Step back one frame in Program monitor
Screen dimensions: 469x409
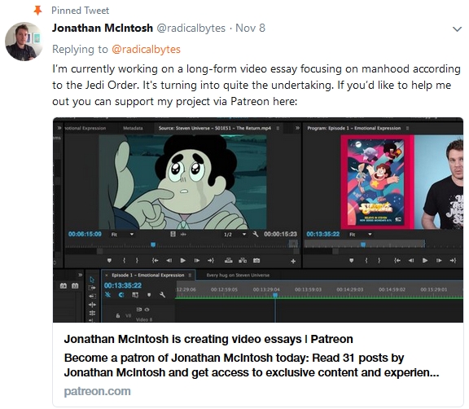[x=411, y=261]
